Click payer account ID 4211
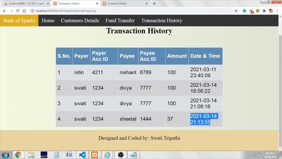This screenshot has height=159, width=282. pyautogui.click(x=97, y=72)
